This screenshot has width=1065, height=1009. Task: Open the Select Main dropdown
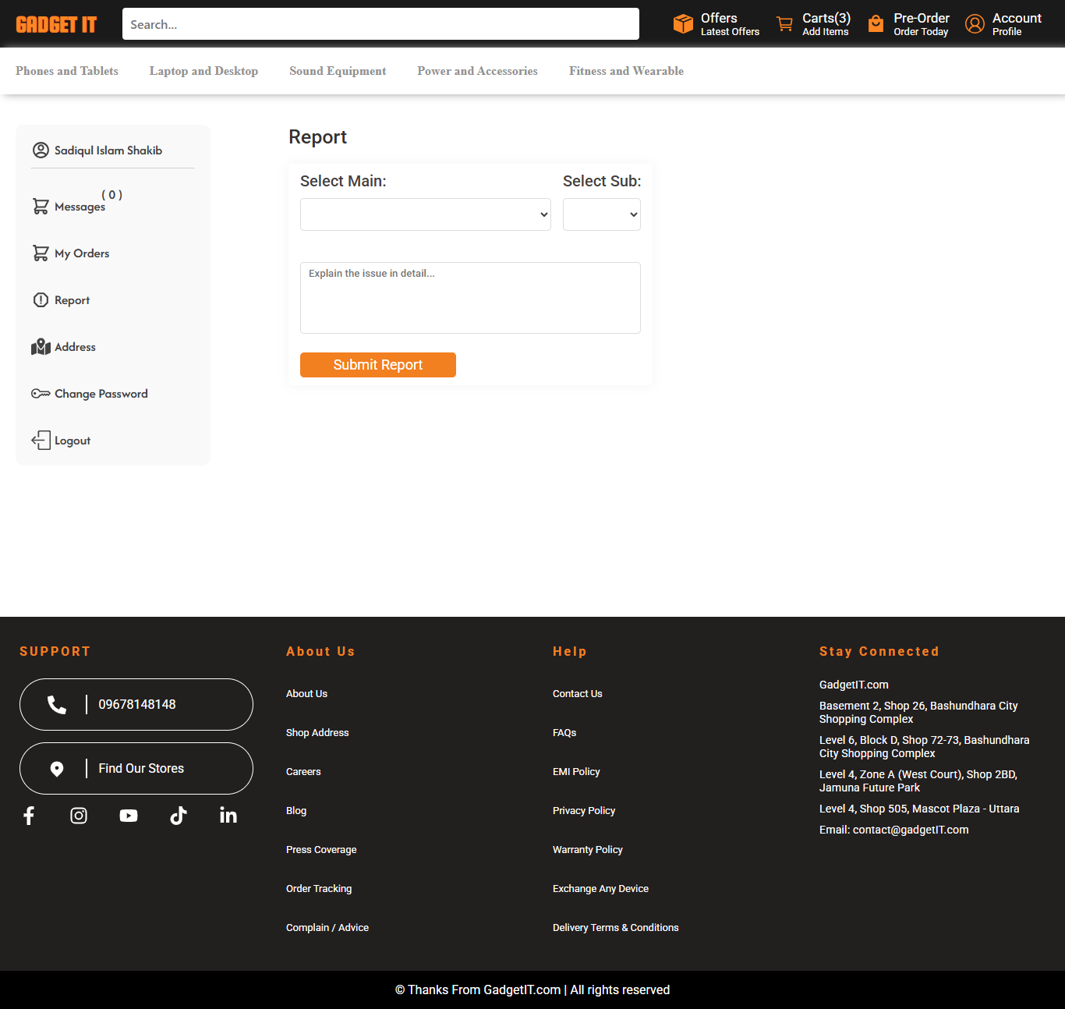[x=425, y=214]
